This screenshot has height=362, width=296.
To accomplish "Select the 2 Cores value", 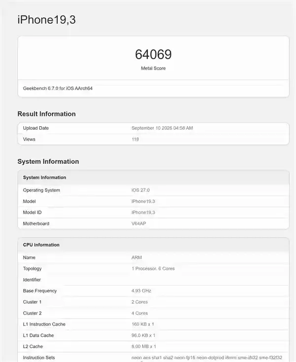I will click(x=140, y=302).
